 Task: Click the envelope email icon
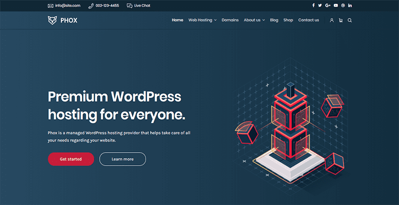(50, 5)
